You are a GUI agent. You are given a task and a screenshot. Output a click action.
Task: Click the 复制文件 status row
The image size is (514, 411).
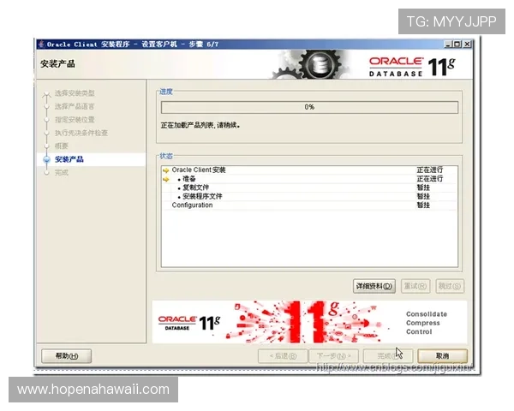[200, 188]
